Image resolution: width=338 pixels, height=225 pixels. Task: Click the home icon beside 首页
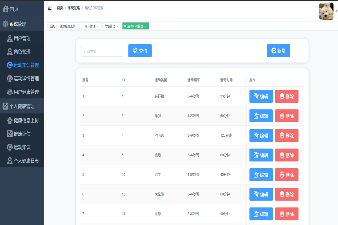(x=6, y=9)
